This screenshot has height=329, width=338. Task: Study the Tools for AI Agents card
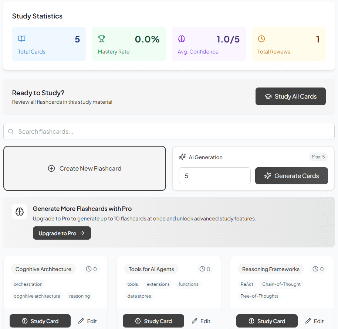coord(153,321)
